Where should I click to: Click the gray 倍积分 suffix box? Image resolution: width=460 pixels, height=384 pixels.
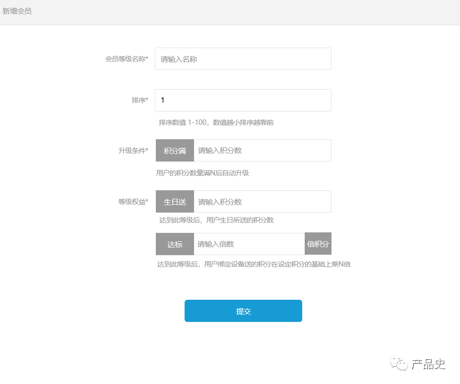coord(318,244)
